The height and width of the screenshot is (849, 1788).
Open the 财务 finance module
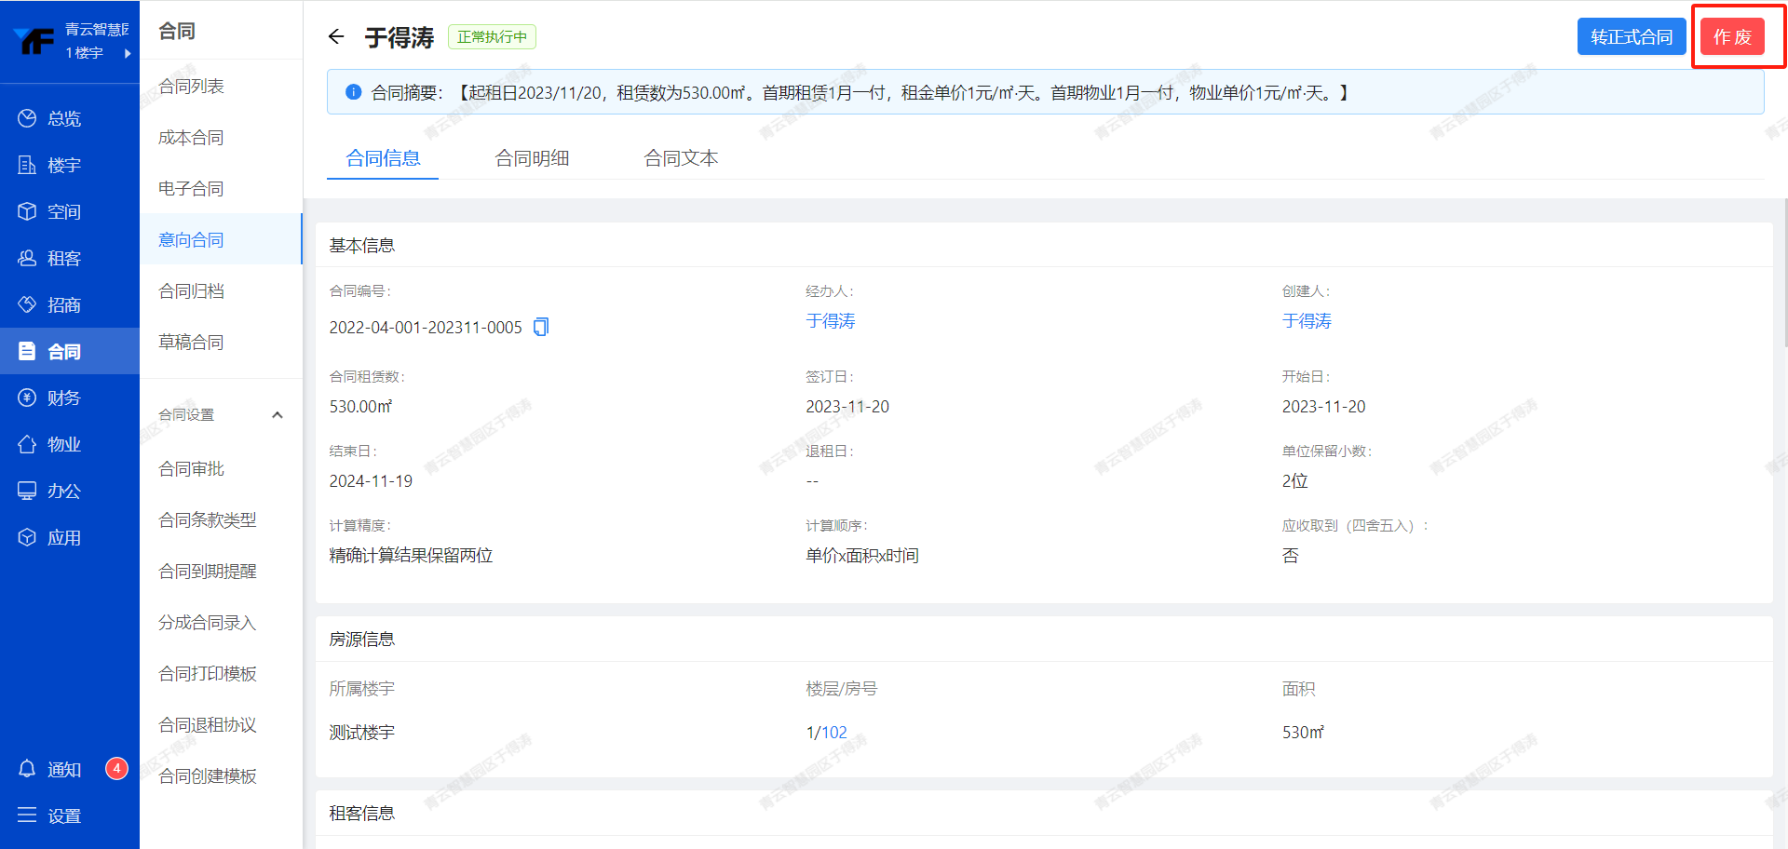pos(63,398)
